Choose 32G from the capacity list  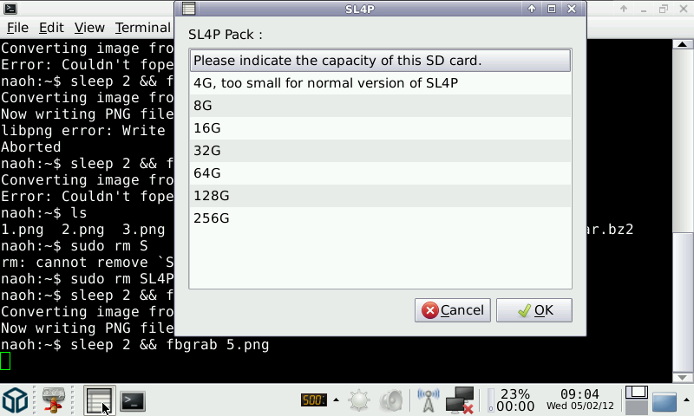tap(206, 151)
